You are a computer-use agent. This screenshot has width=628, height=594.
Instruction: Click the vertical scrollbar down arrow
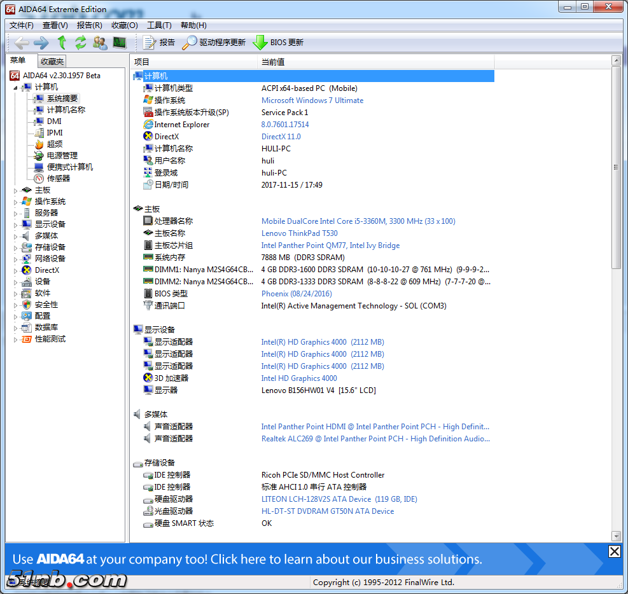point(616,536)
